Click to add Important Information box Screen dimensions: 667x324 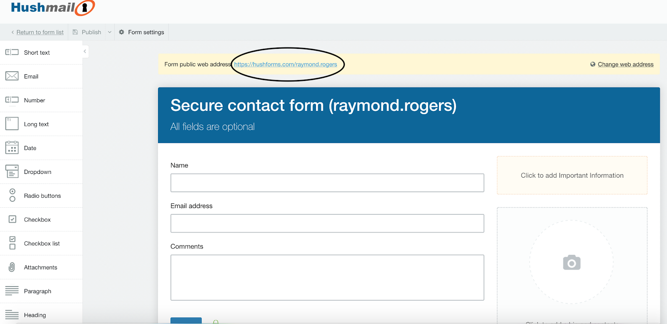click(572, 176)
